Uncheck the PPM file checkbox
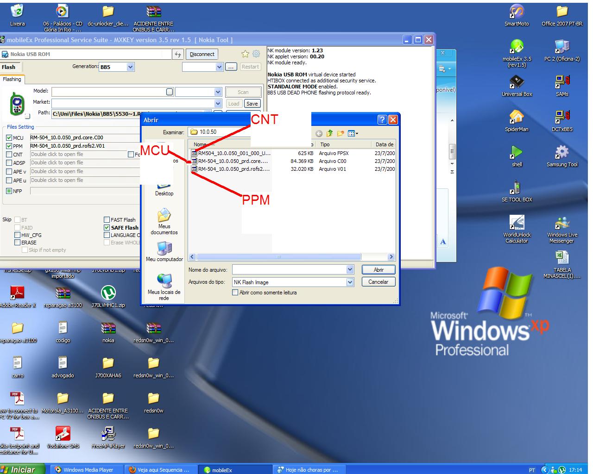This screenshot has width=593, height=474. [x=9, y=146]
